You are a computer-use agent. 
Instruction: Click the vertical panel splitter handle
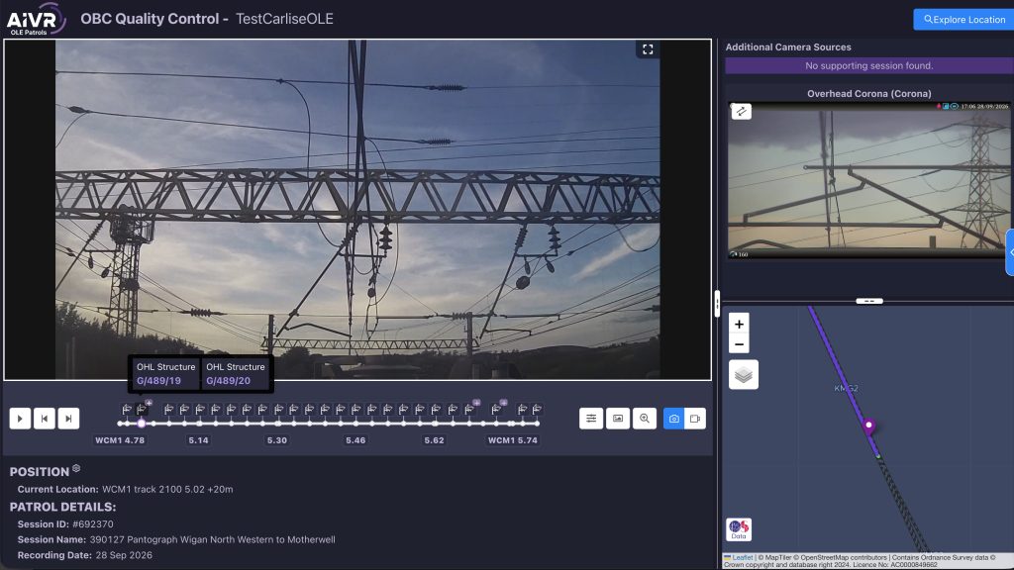pyautogui.click(x=717, y=304)
